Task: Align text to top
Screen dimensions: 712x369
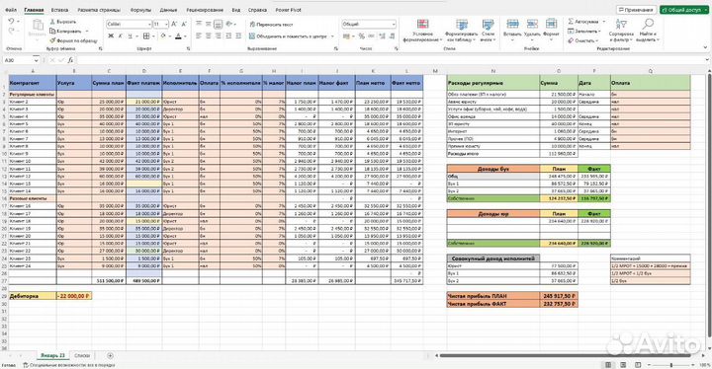Action: click(x=199, y=24)
